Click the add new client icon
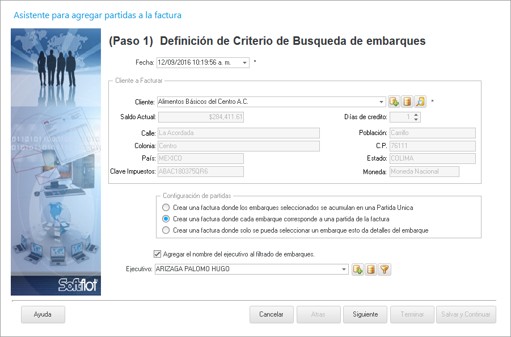Image resolution: width=511 pixels, height=337 pixels. (394, 102)
